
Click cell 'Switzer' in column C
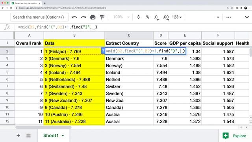(129, 86)
